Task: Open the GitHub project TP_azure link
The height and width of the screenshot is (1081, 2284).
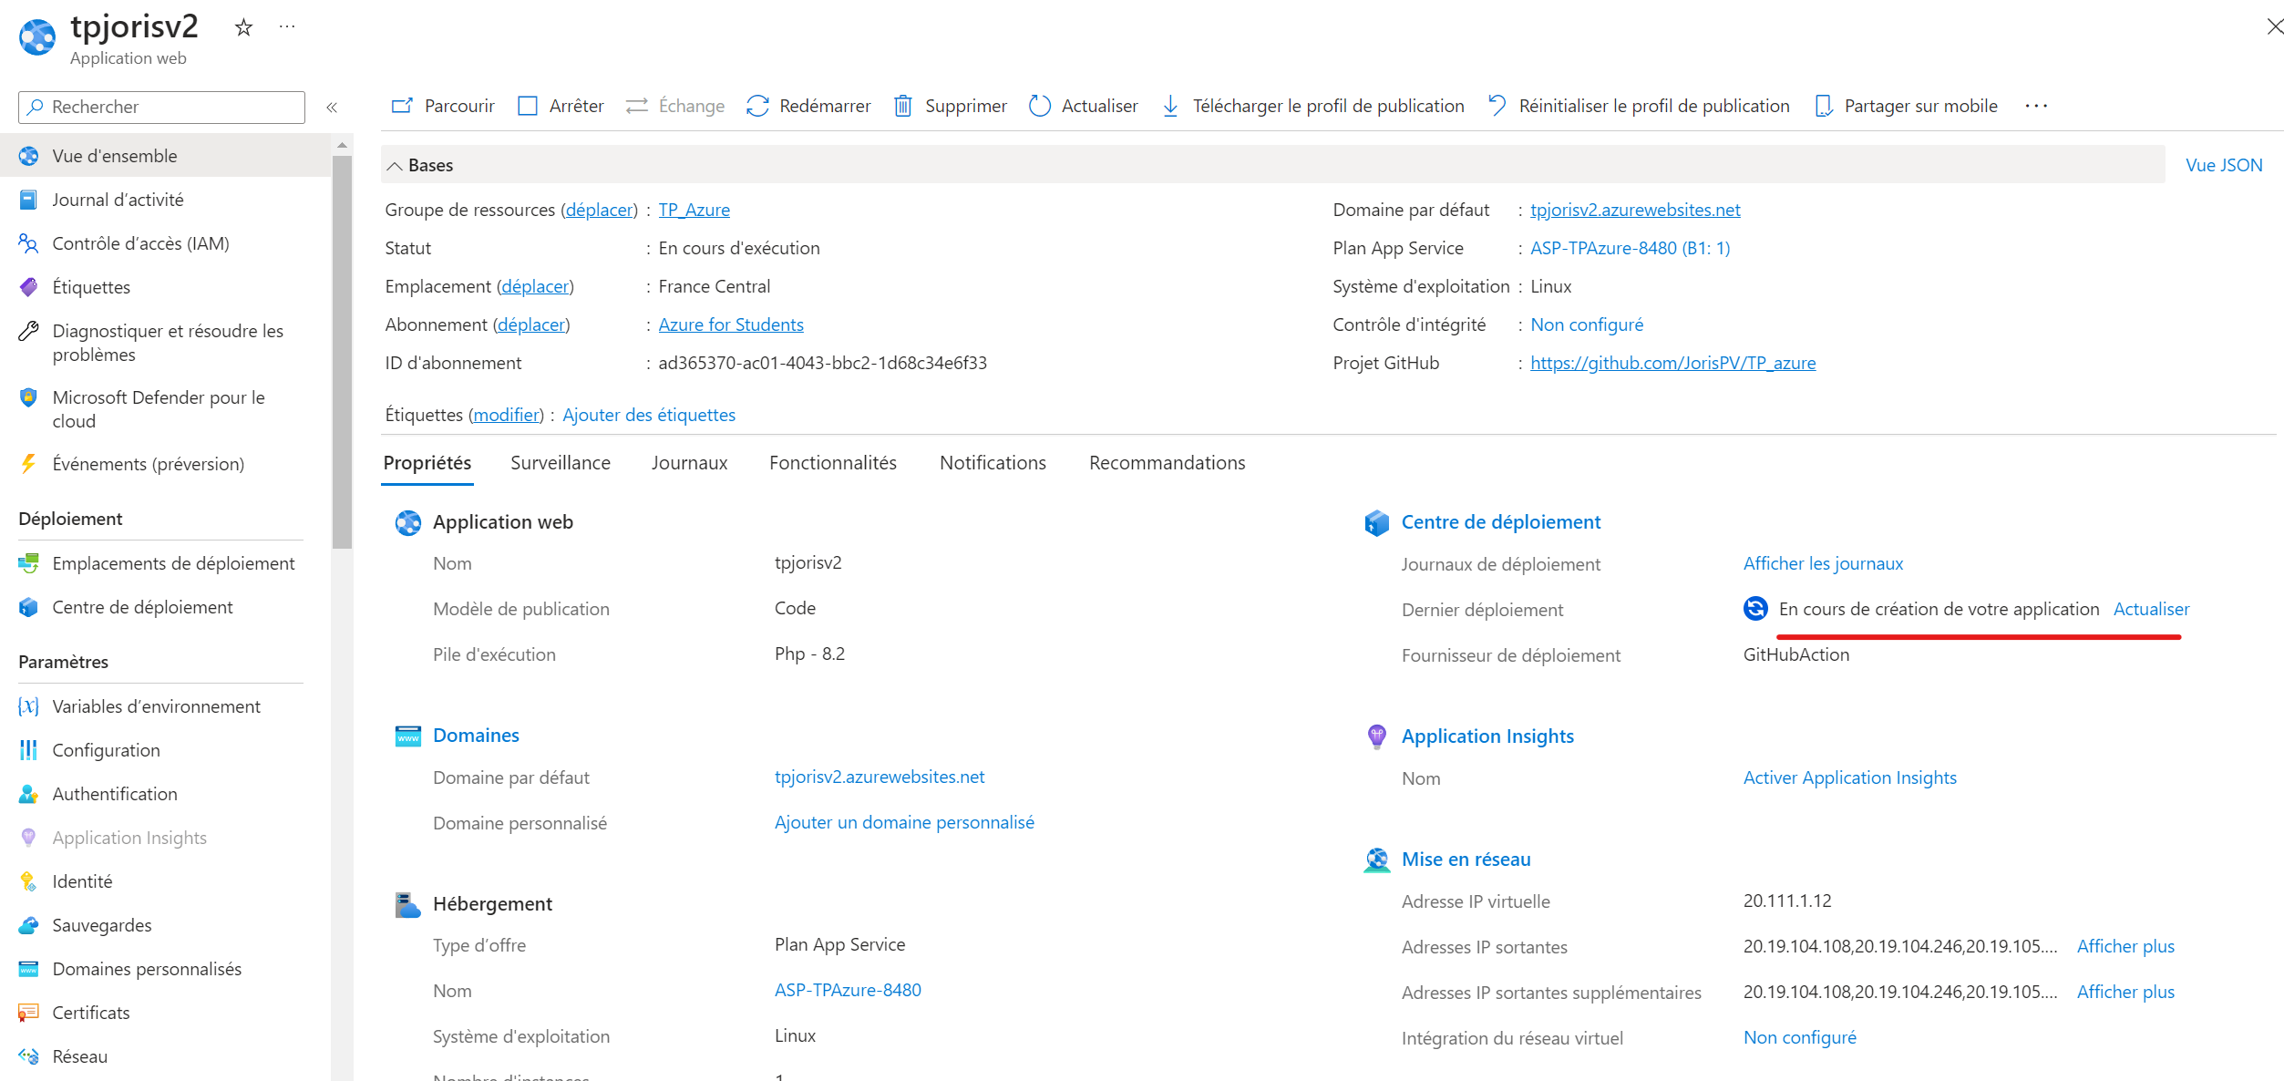Action: [x=1672, y=363]
